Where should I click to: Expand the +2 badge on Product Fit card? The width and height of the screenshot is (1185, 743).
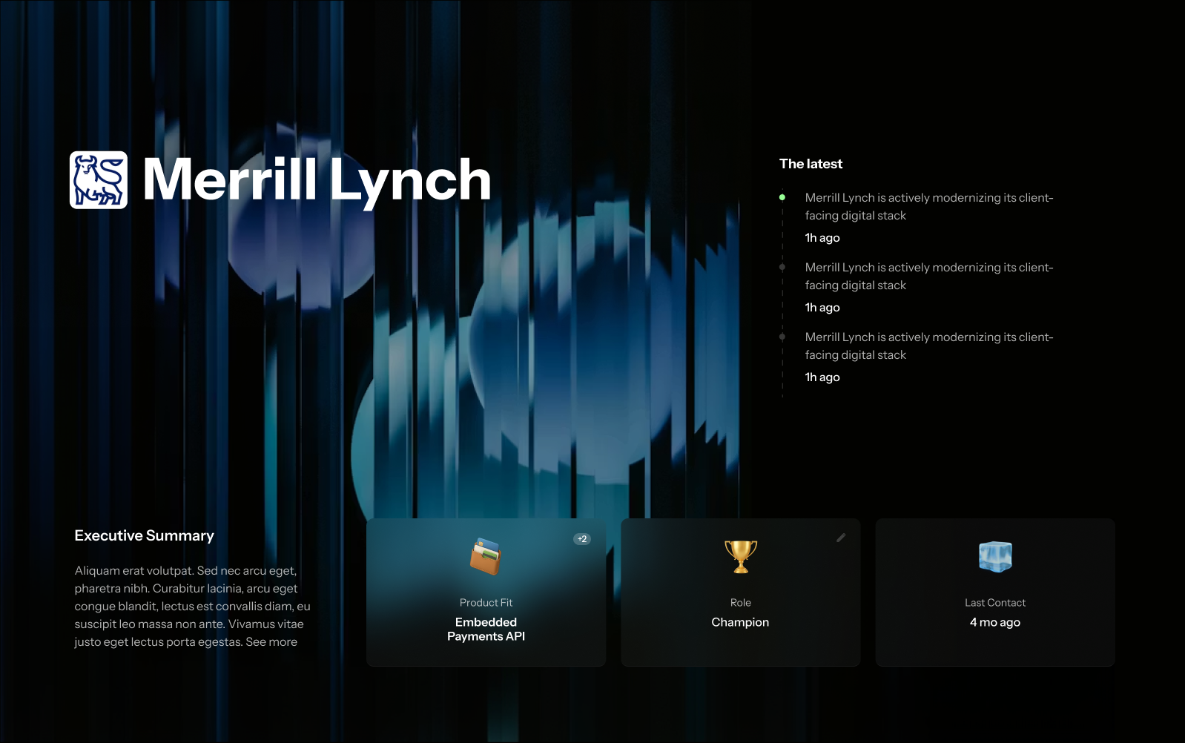582,539
